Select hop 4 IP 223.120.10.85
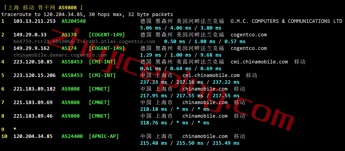This screenshot has height=151, width=345. [x=33, y=62]
